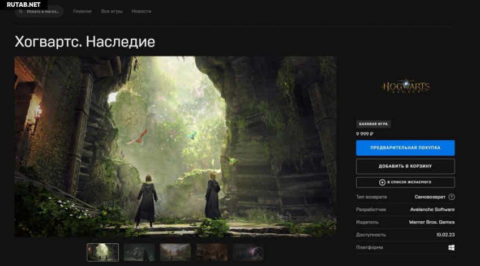This screenshot has width=480, height=266.
Task: Click the Windows platform icon
Action: coord(451,247)
